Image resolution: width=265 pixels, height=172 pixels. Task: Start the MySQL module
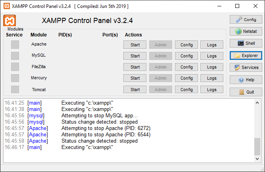[x=135, y=56]
